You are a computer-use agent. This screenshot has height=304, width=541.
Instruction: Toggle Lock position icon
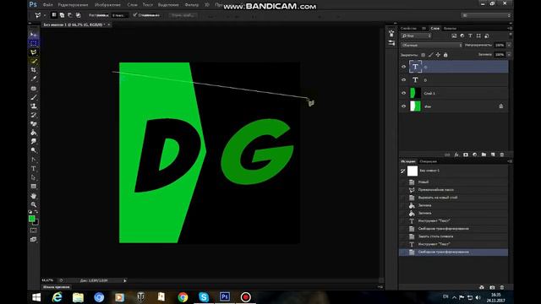click(438, 55)
